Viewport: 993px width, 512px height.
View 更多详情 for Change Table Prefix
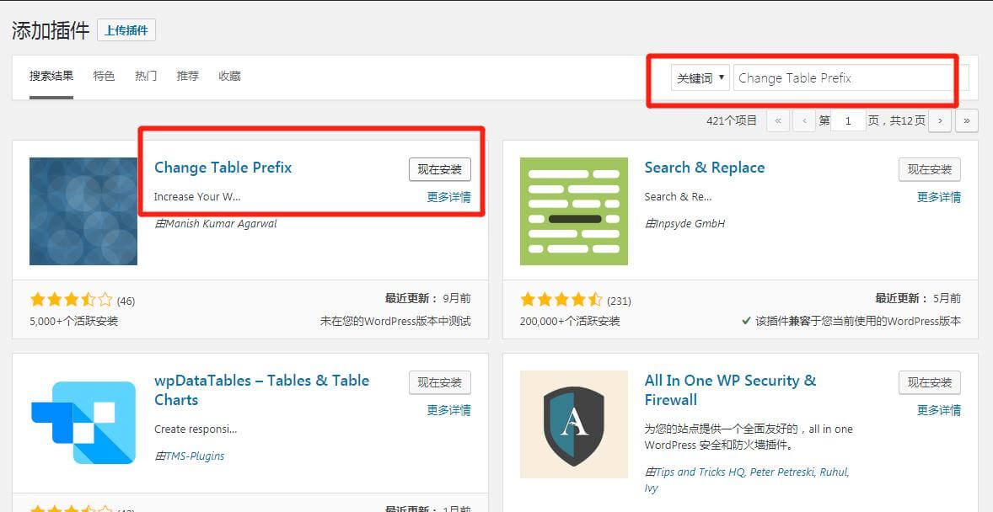pyautogui.click(x=449, y=197)
